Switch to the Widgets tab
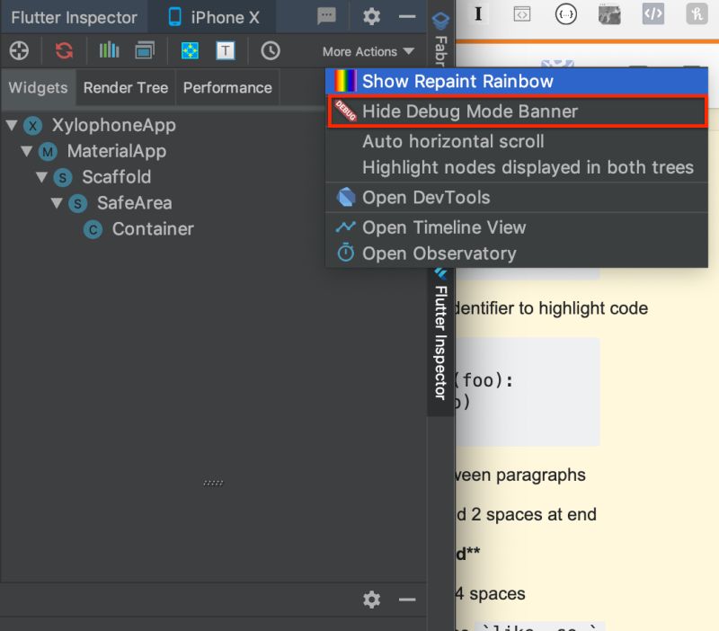Screen dimensions: 719x631 tap(38, 87)
